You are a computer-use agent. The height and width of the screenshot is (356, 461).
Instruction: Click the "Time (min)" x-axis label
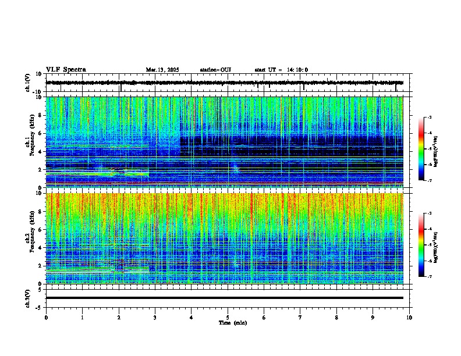point(233,323)
